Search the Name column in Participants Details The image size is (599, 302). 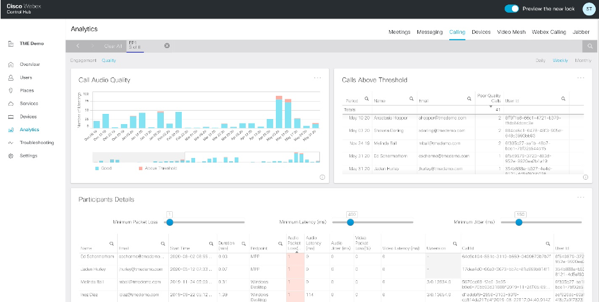(x=111, y=243)
